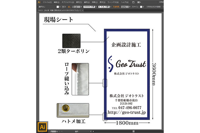
Task: Select the 2類ターポリン caption
Action: (74, 51)
